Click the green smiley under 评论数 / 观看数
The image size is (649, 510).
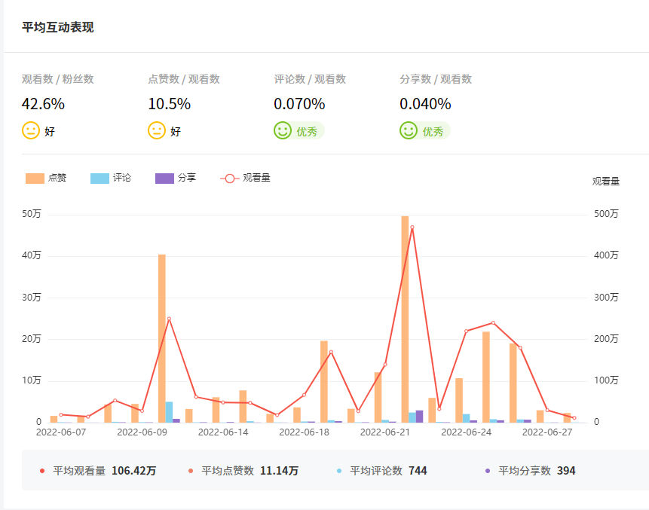point(283,130)
